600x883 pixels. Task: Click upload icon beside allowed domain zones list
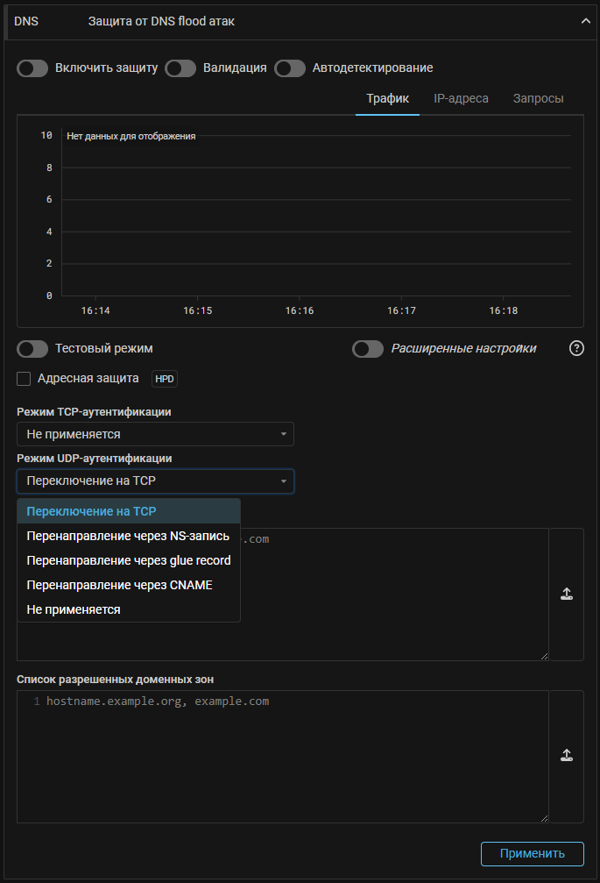point(566,755)
